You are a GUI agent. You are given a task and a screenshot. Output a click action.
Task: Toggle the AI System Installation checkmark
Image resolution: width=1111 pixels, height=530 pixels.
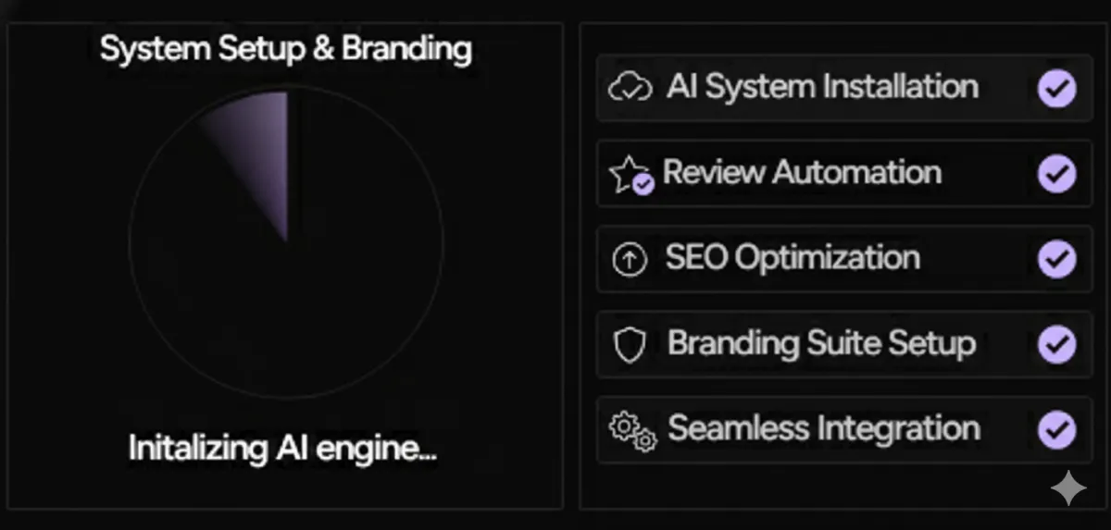point(1056,89)
